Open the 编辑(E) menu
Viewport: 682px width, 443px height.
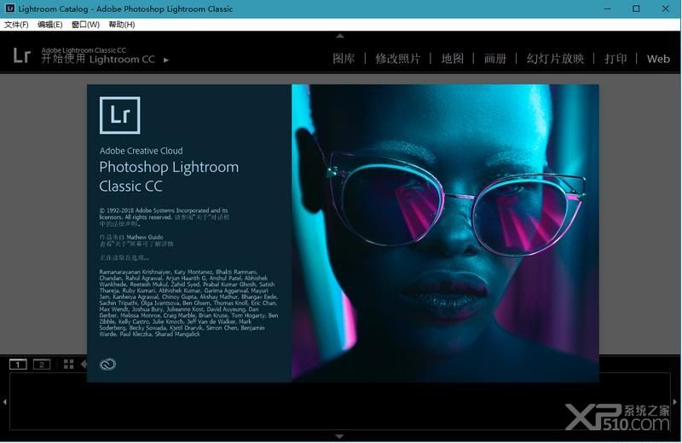(x=50, y=25)
